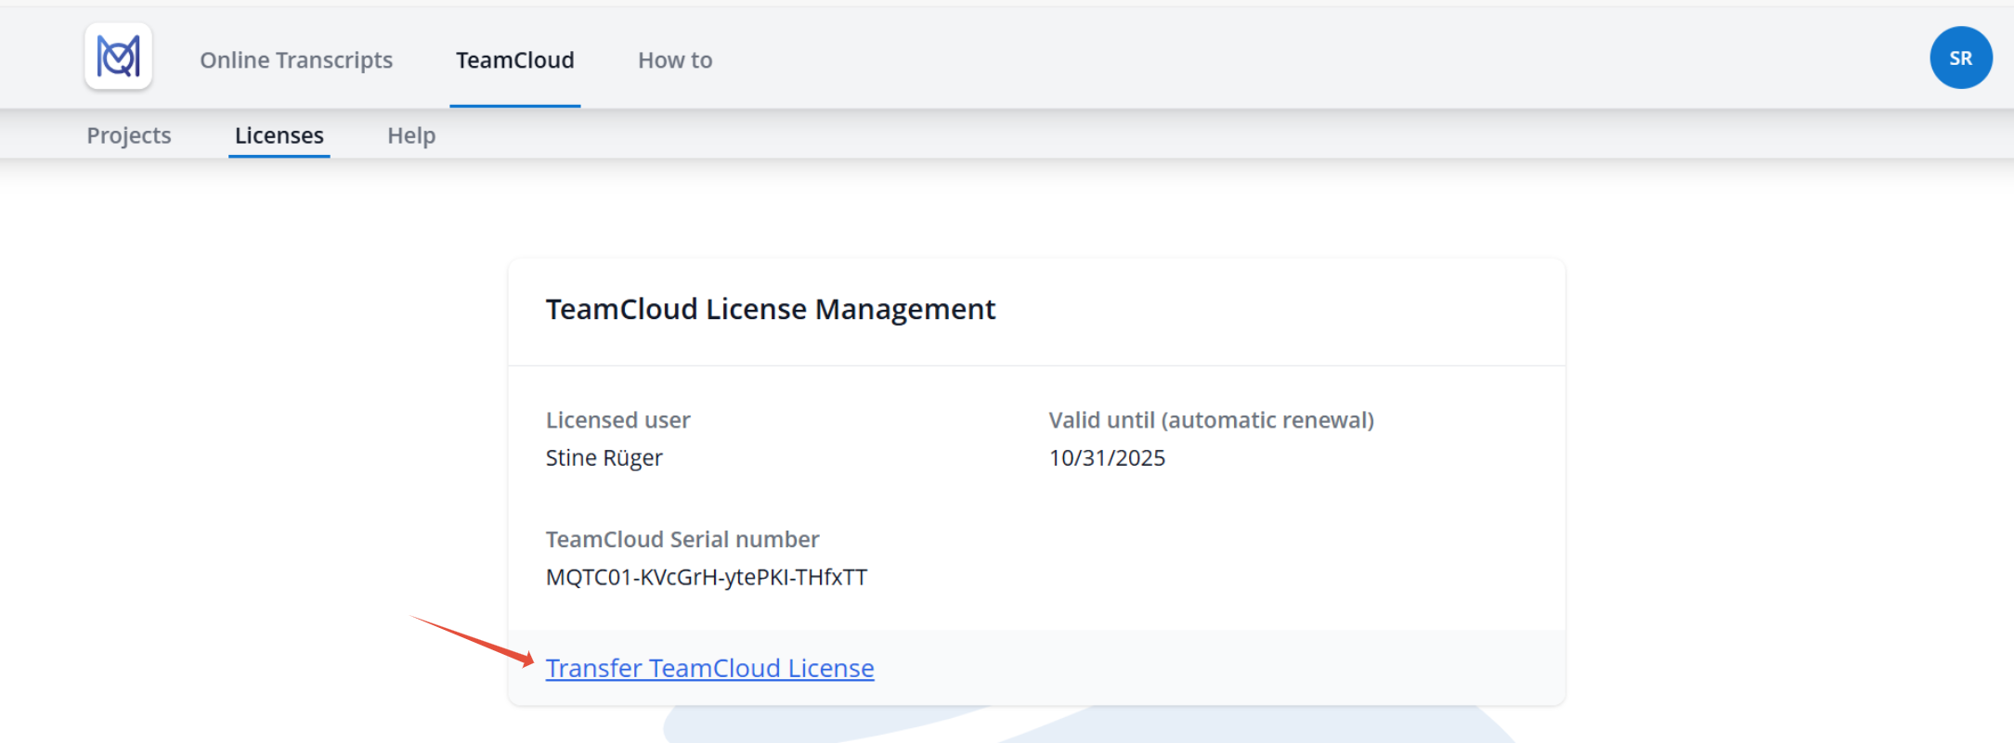The image size is (2014, 743).
Task: Click the MAXQDA logo icon
Action: click(118, 57)
